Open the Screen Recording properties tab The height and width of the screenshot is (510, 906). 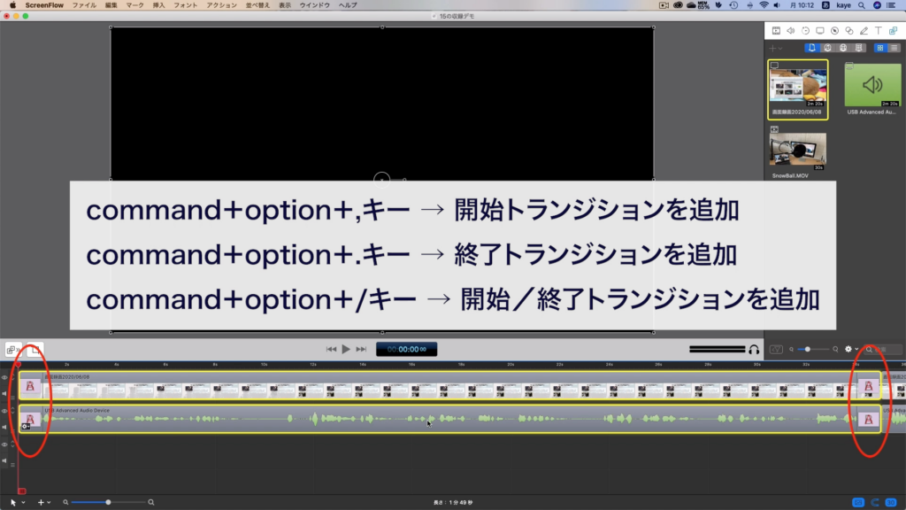coord(820,30)
